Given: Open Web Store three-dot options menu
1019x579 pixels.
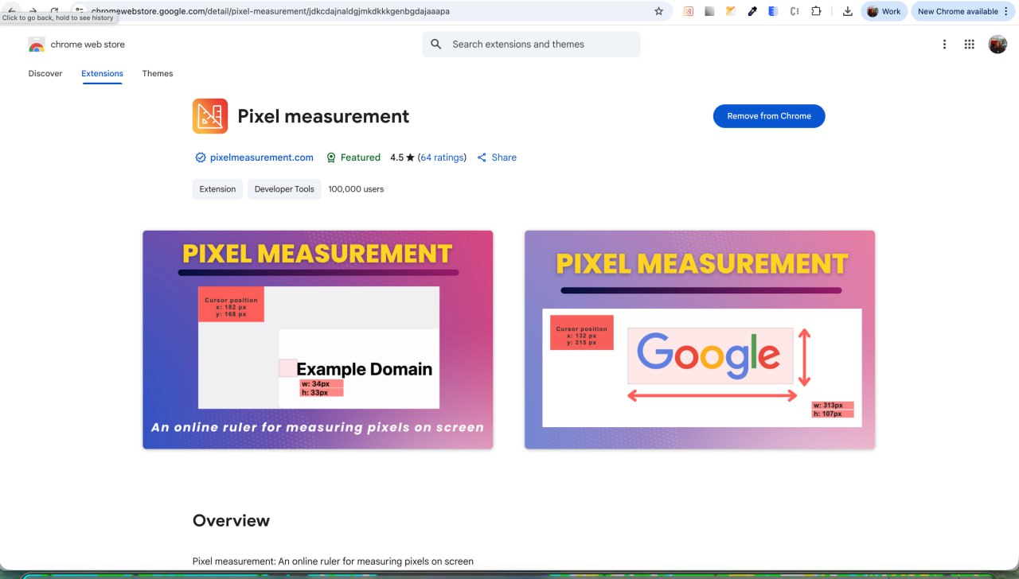Looking at the screenshot, I should [944, 45].
